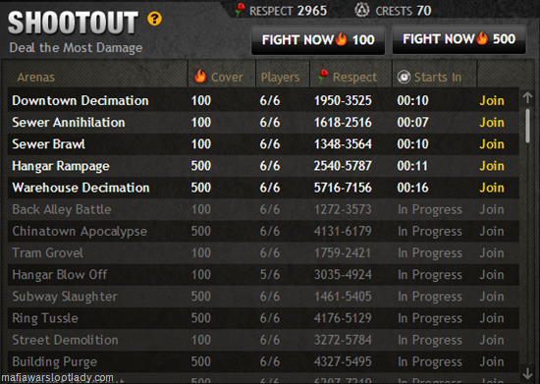This screenshot has width=540, height=384.
Task: Join the Downtown Decimation arena
Action: (x=492, y=100)
